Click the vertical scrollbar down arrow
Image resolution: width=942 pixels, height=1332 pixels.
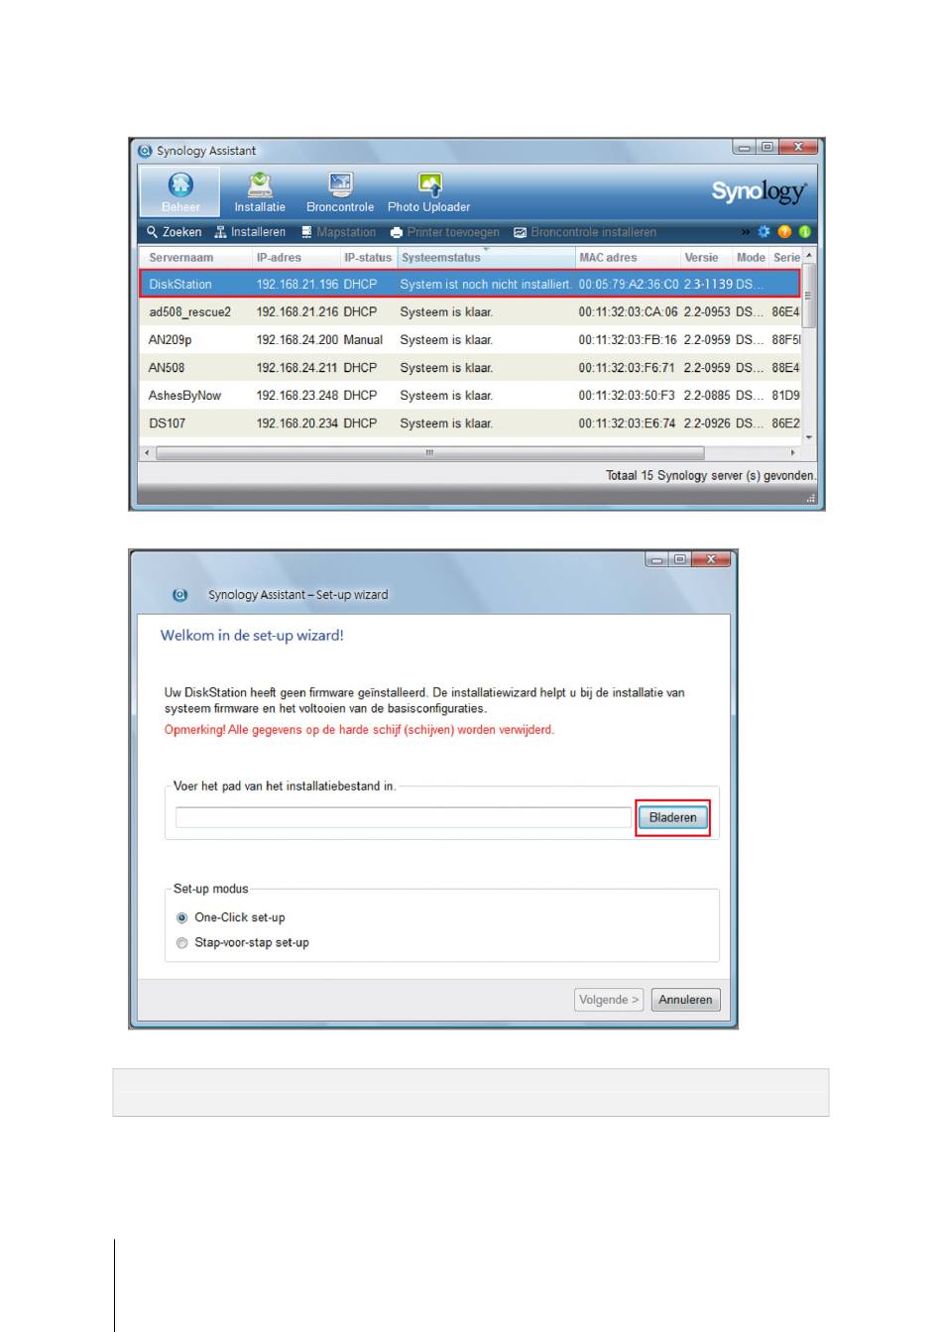pyautogui.click(x=809, y=437)
